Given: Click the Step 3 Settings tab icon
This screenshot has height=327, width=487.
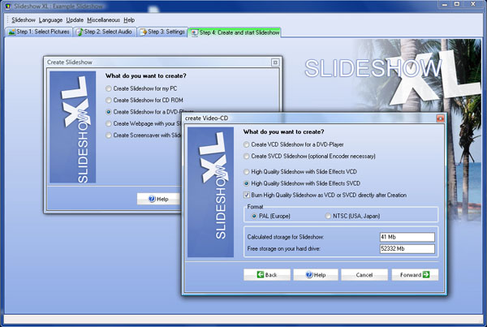Looking at the screenshot, I should click(143, 32).
